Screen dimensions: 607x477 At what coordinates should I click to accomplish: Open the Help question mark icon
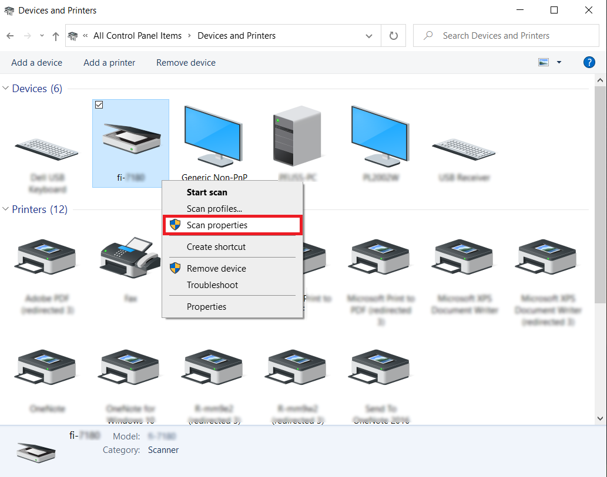(589, 62)
